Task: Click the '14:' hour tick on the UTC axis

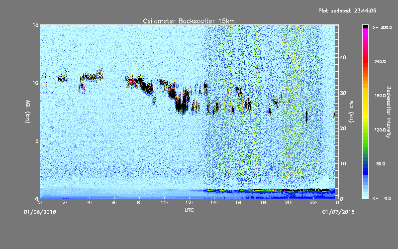Action: [x=214, y=203]
